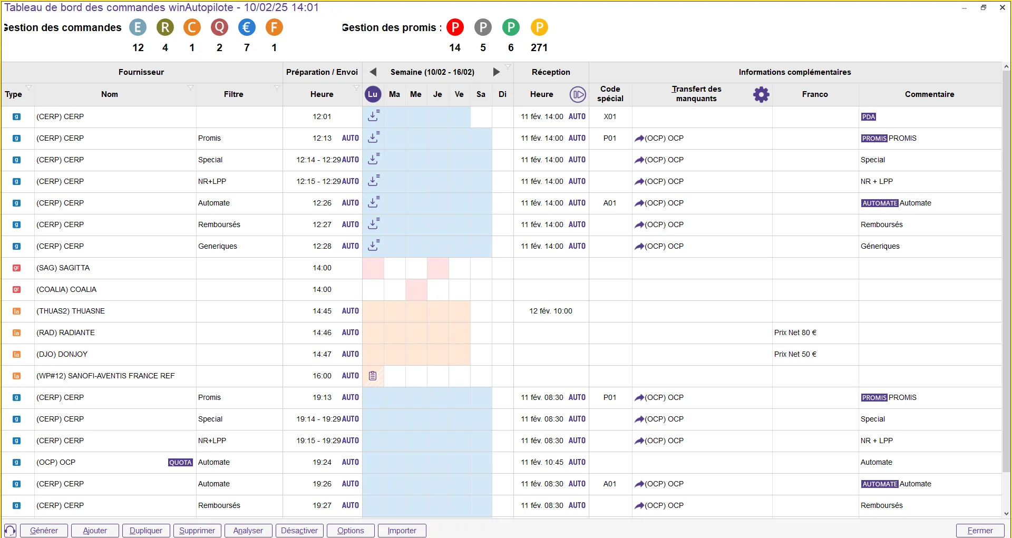Click the yellow P promis circle

539,27
